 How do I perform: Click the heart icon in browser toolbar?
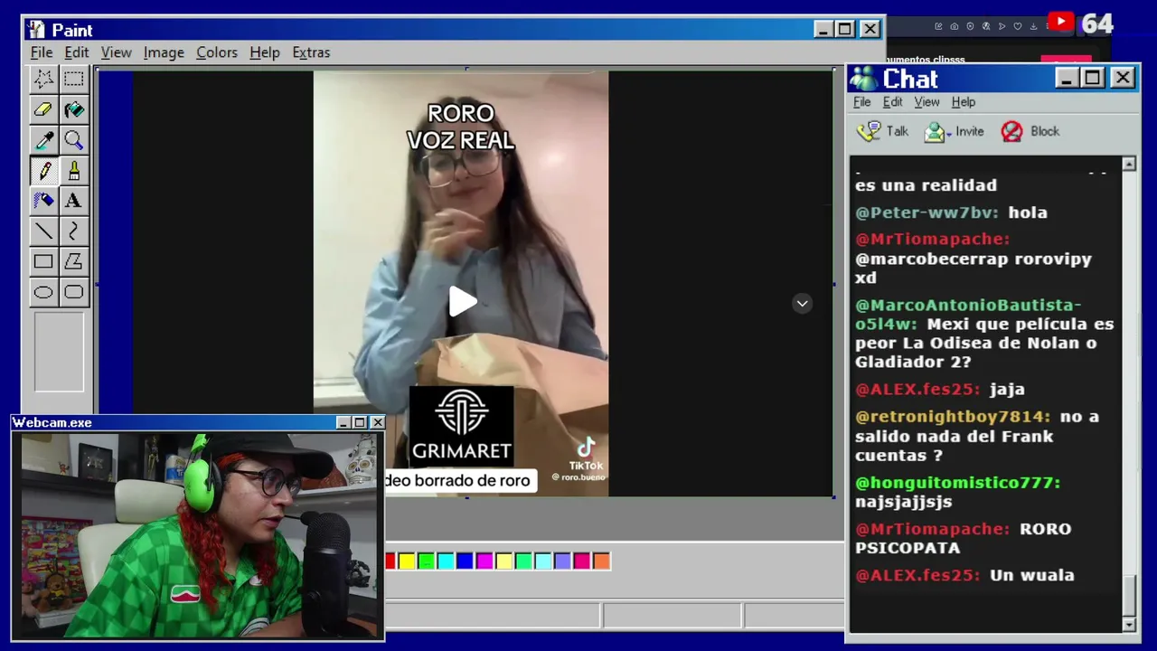click(x=1018, y=26)
